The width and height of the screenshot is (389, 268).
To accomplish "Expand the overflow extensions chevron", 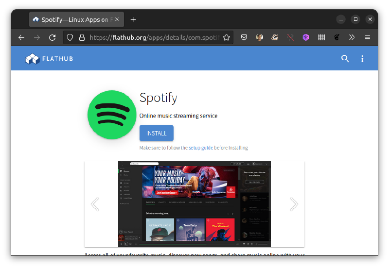I will click(x=352, y=37).
